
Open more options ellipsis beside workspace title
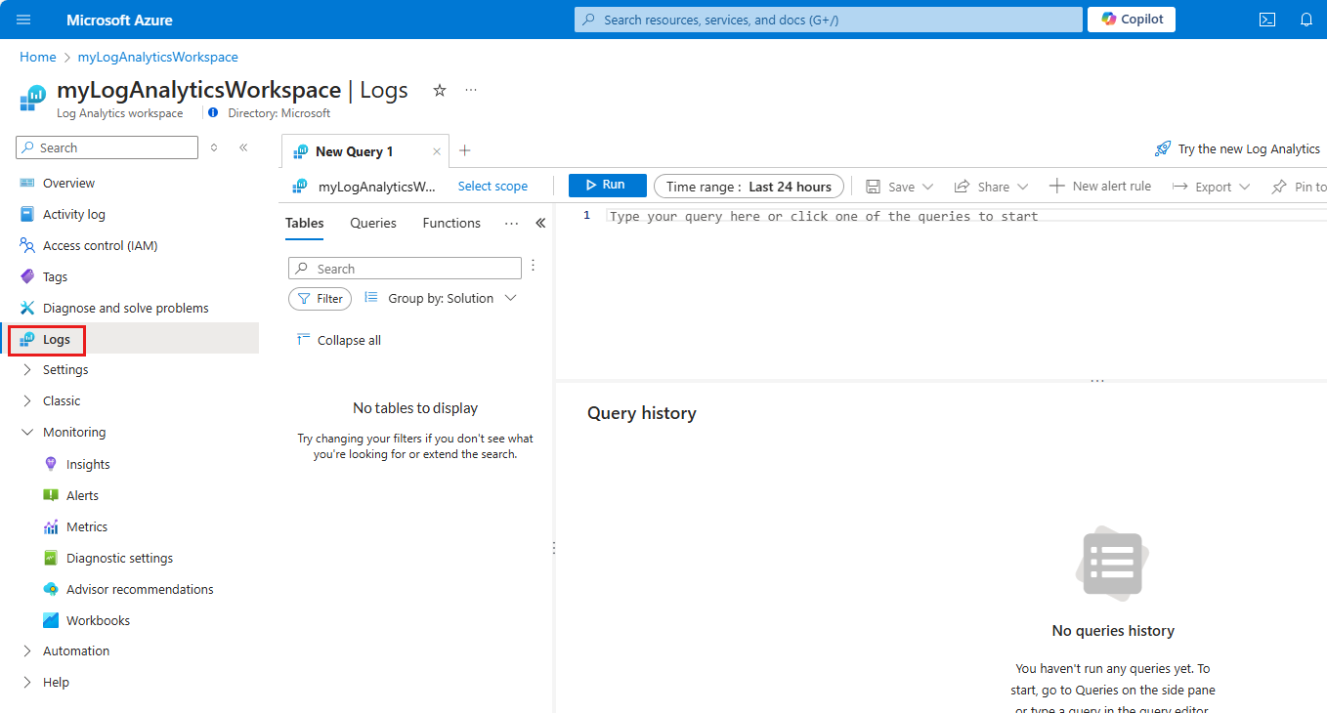pyautogui.click(x=471, y=90)
